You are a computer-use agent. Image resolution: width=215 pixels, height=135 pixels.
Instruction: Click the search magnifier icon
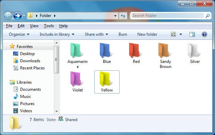click(x=208, y=16)
